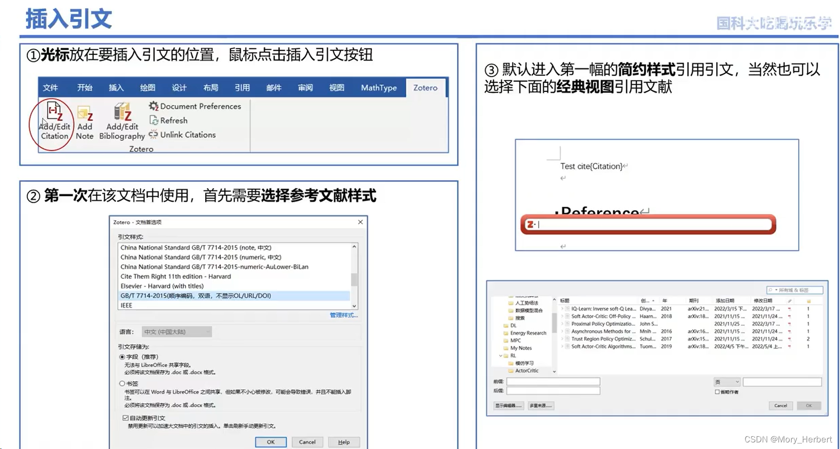Expand the Asynchronous Methods item row

[x=562, y=331]
